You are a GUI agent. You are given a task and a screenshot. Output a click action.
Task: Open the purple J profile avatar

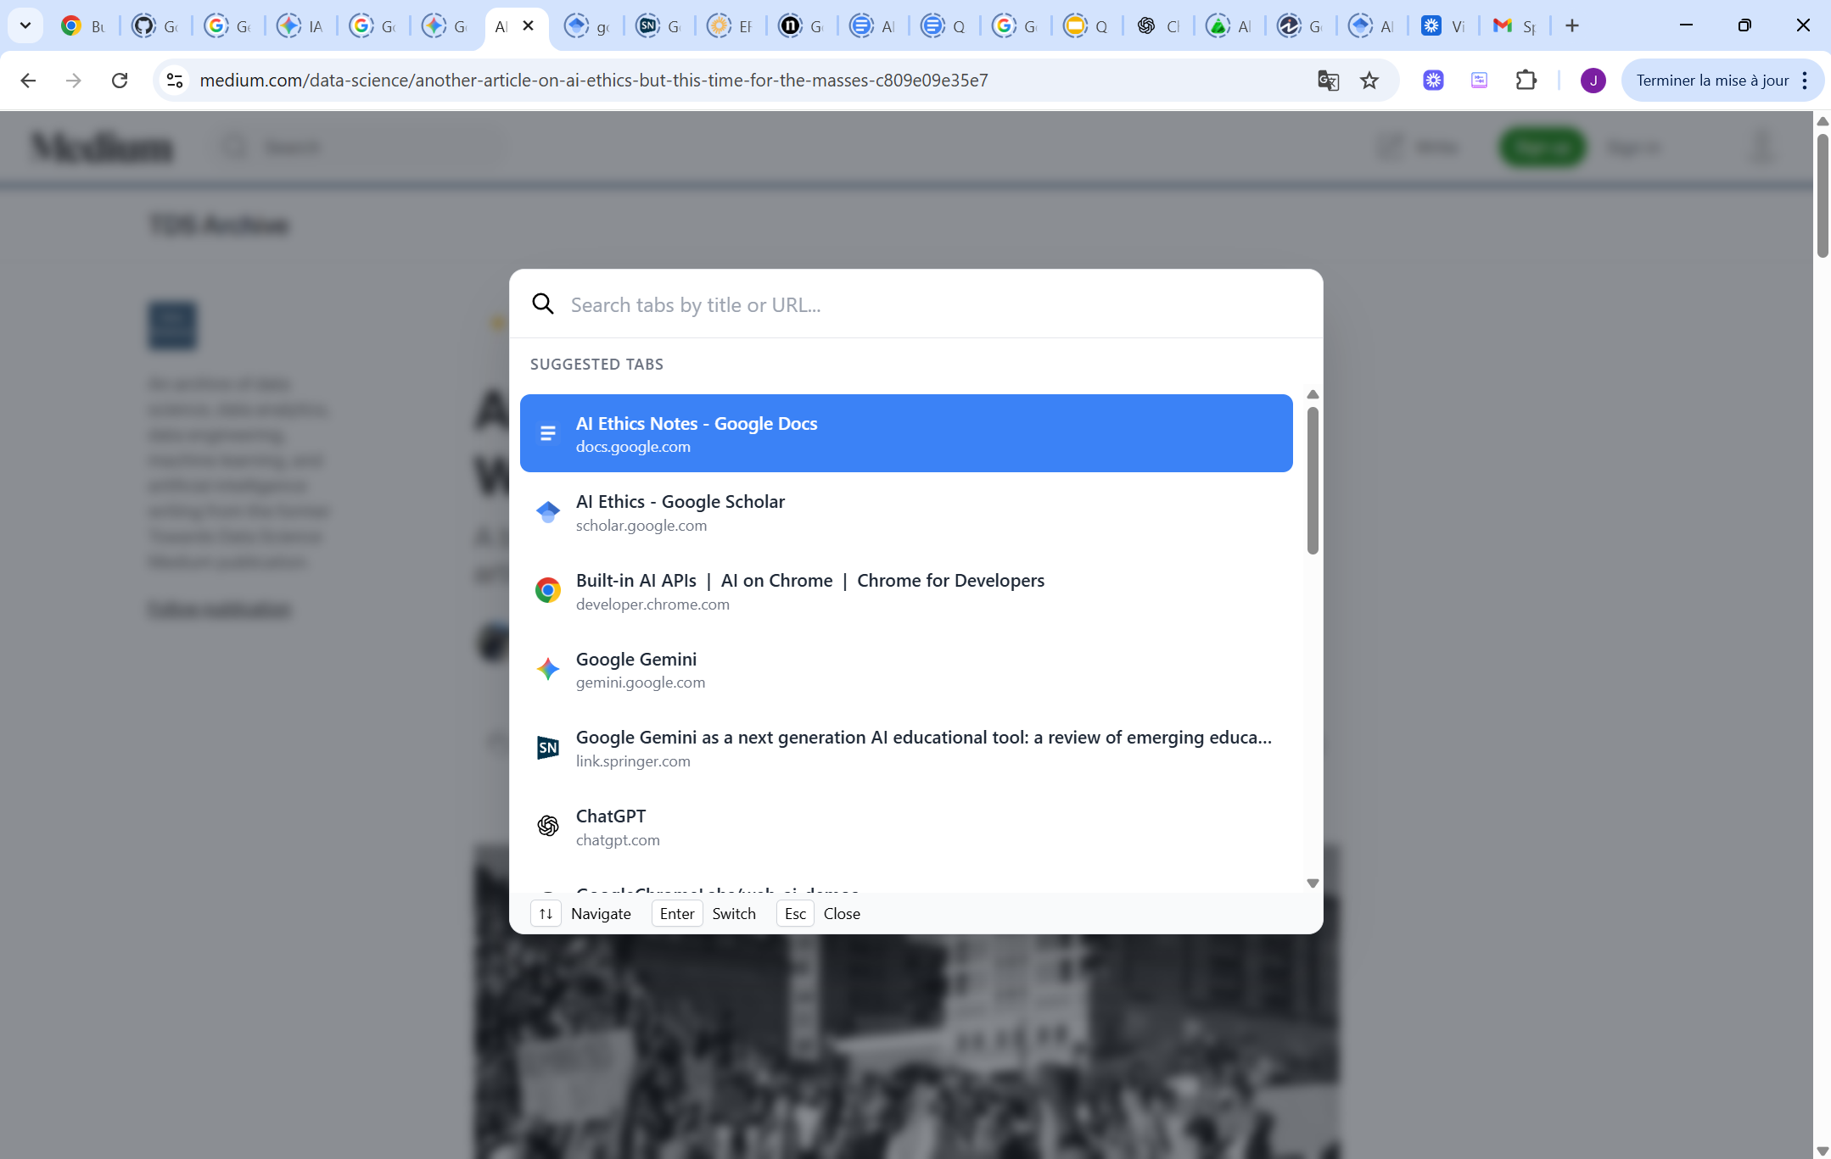click(x=1593, y=81)
